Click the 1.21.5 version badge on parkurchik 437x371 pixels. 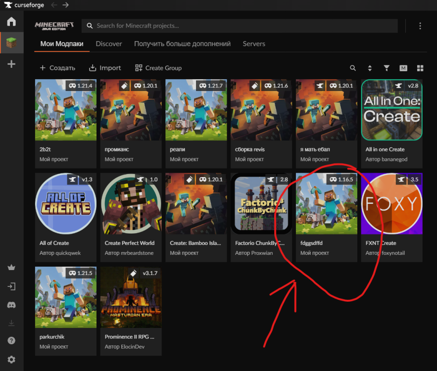click(x=81, y=273)
